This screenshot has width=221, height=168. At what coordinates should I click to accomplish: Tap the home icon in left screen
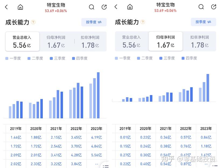point(20,7)
